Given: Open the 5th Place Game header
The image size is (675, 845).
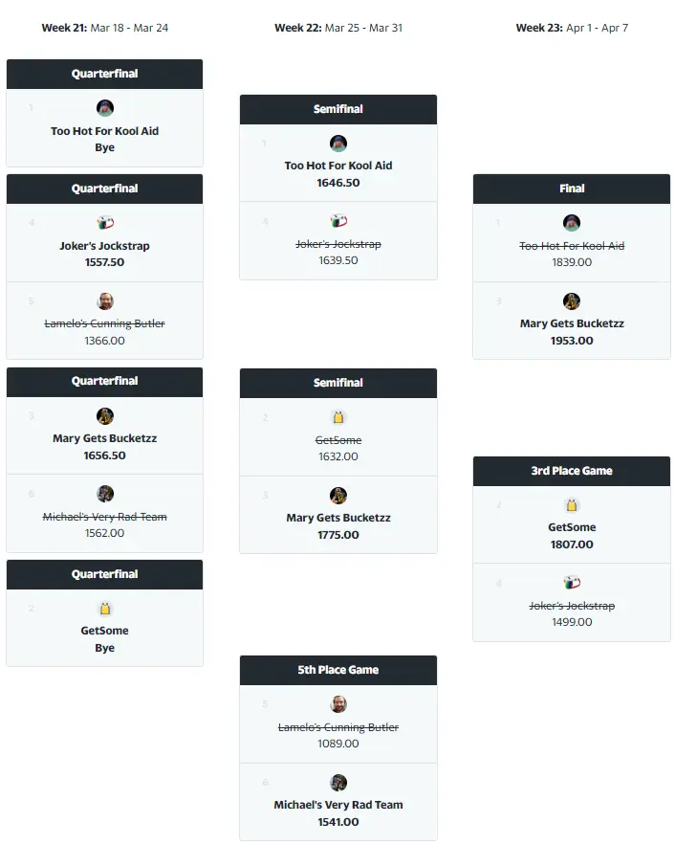Looking at the screenshot, I should tap(338, 670).
